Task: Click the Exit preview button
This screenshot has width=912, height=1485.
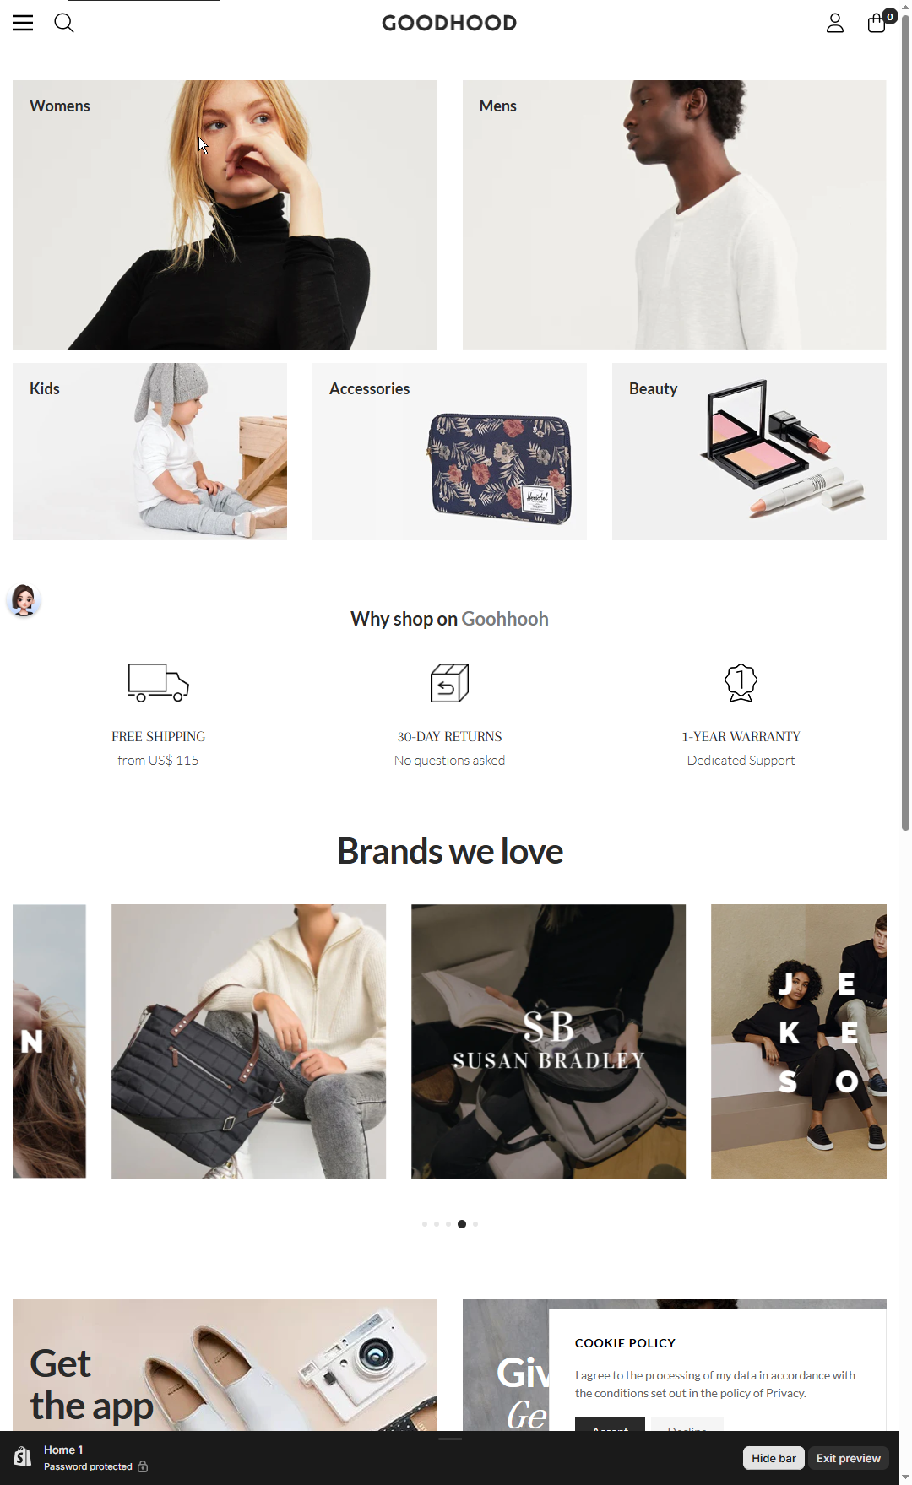Action: coord(848,1458)
